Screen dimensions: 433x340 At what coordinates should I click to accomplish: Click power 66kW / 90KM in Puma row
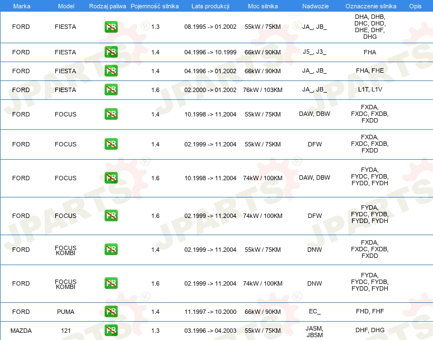(x=262, y=312)
